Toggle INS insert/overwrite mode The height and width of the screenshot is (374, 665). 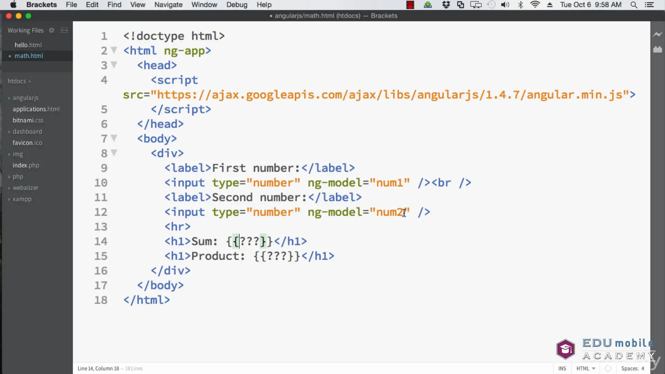(562, 368)
